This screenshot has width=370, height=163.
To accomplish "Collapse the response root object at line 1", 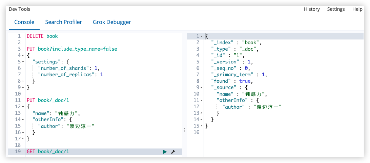I will [x=201, y=36].
